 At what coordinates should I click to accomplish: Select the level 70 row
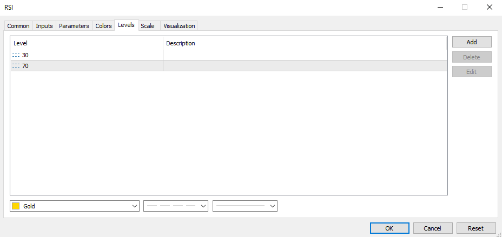[229, 66]
